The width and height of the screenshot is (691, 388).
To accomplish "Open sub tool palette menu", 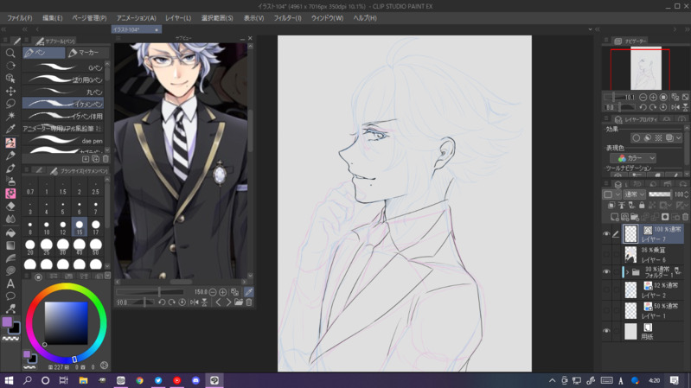I will tap(27, 41).
